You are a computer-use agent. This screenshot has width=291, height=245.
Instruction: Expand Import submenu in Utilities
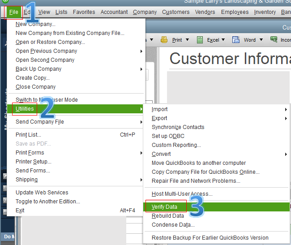pyautogui.click(x=217, y=109)
